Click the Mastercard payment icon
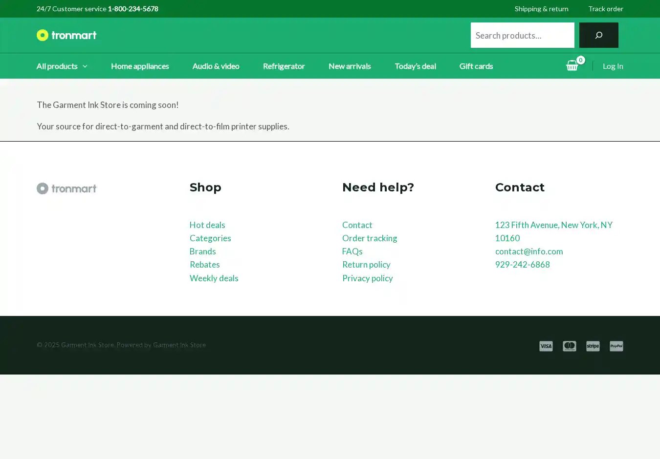The width and height of the screenshot is (660, 459). 569,346
